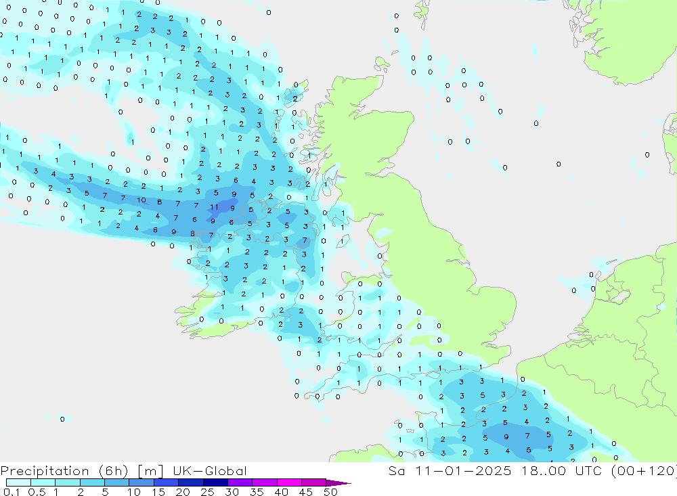
Task: Click the 25–30 dark navy legend swatch
Action: (215, 482)
